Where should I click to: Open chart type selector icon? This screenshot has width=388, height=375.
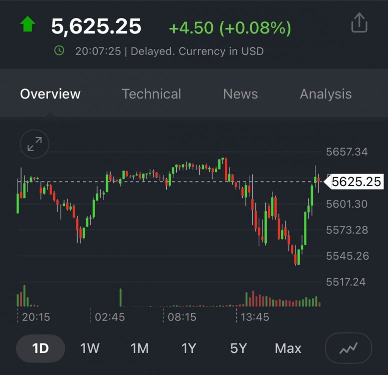tap(348, 348)
